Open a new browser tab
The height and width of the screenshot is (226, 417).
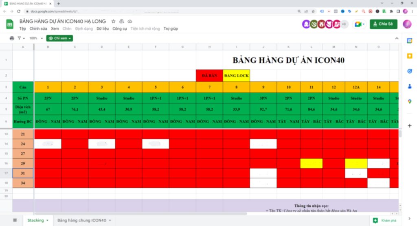(59, 3)
